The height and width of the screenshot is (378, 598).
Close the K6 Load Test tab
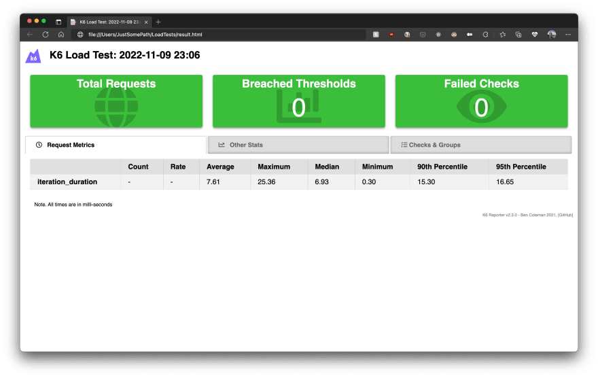[146, 22]
